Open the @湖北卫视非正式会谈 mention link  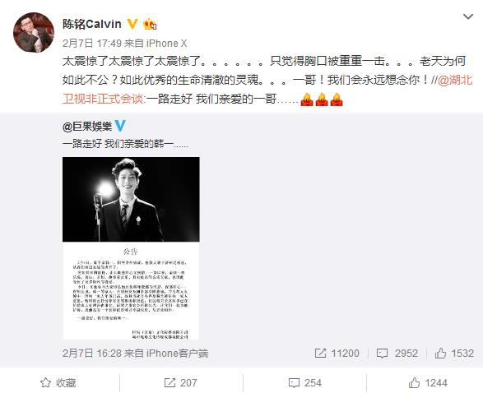tap(267, 90)
